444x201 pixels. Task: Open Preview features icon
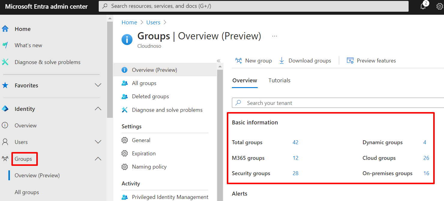350,61
